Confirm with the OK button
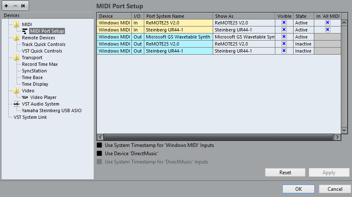The width and height of the screenshot is (352, 197). pyautogui.click(x=299, y=189)
